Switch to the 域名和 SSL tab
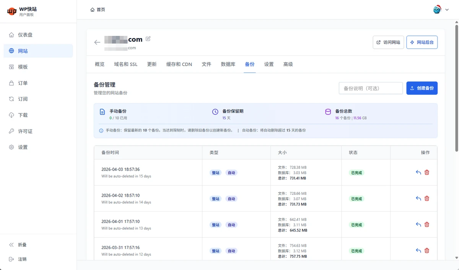 coord(125,64)
